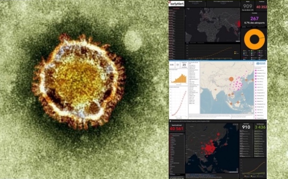Click the cumulative cases curve chart
288x179 pixels.
pyautogui.click(x=178, y=103)
